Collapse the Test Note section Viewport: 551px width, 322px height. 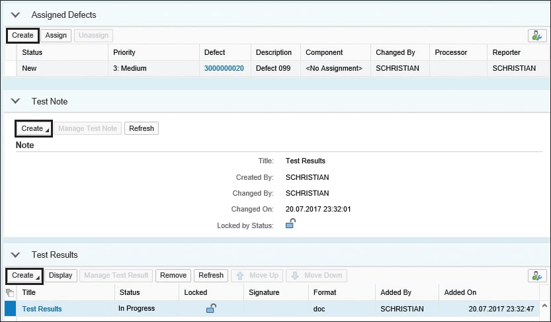pyautogui.click(x=15, y=102)
